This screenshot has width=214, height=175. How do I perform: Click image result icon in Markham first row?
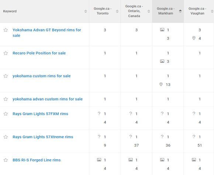tap(162, 29)
